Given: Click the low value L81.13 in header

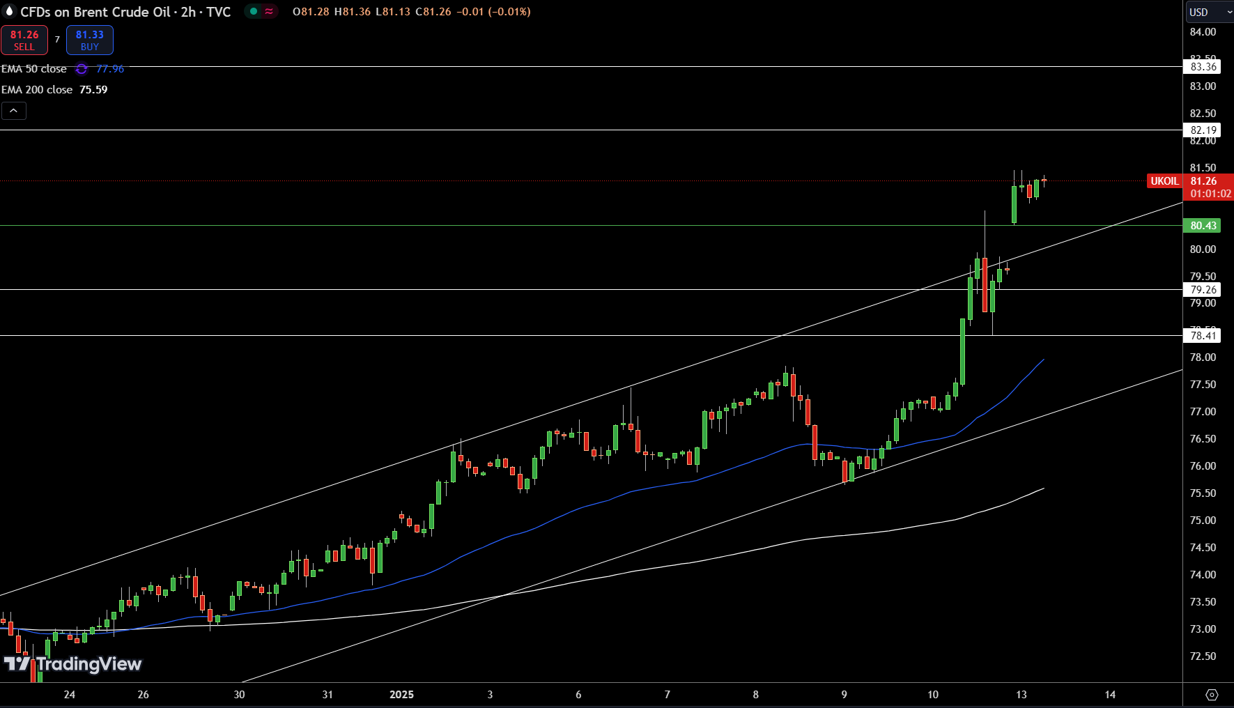Looking at the screenshot, I should click(x=393, y=12).
